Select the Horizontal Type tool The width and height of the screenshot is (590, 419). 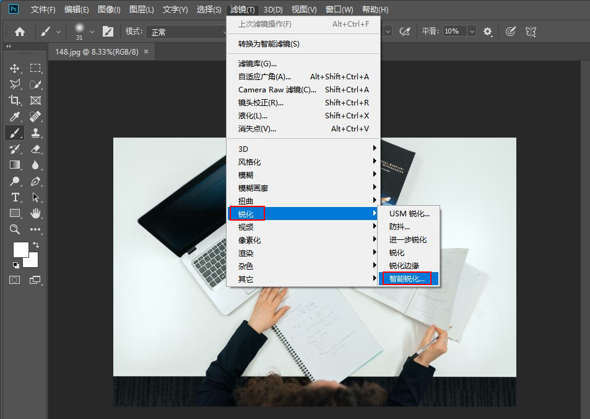[15, 197]
